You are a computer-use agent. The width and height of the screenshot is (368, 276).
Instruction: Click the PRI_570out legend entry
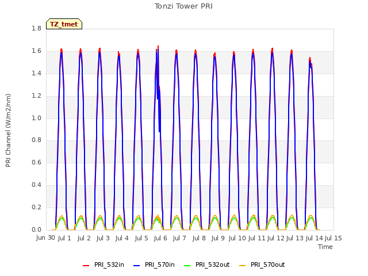(262, 264)
